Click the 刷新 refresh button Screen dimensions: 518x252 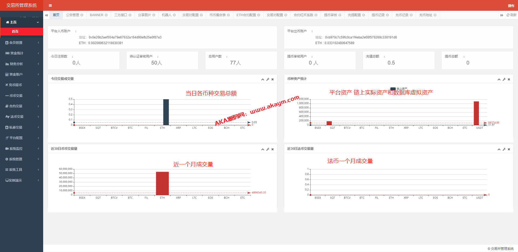click(x=511, y=15)
